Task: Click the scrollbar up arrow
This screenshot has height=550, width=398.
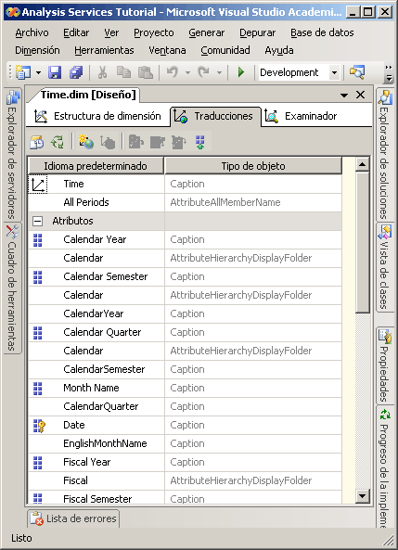Action: [x=362, y=164]
